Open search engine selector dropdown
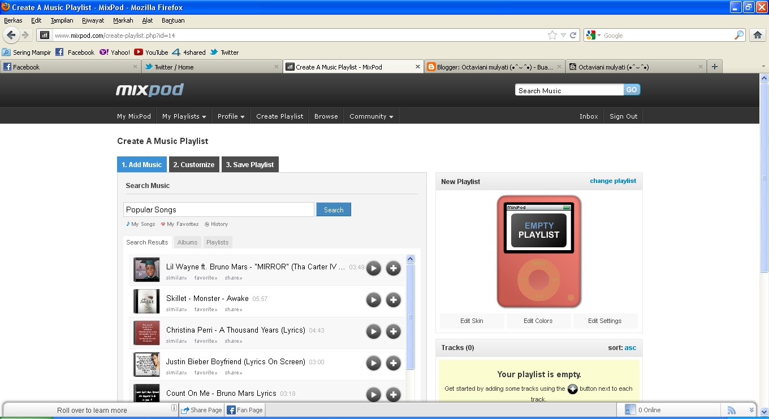 pos(594,35)
